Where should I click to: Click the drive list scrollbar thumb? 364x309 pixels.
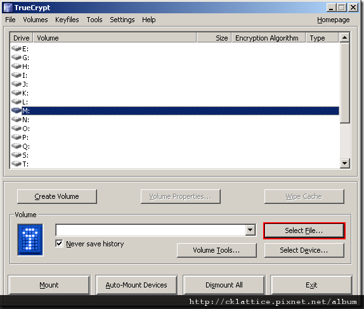(x=345, y=83)
